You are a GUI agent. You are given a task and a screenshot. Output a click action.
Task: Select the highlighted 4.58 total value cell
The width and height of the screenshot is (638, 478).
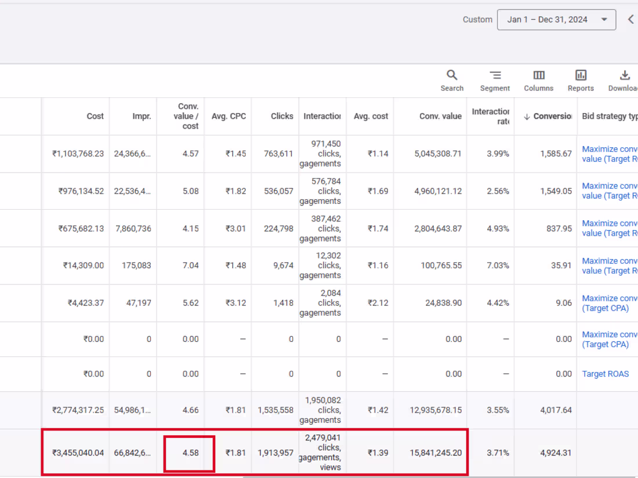click(189, 453)
